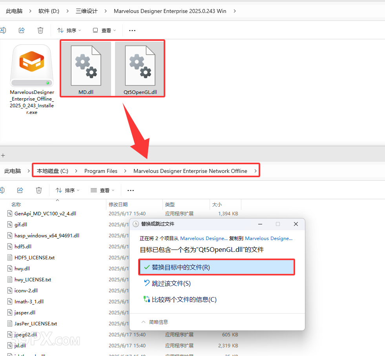Select HDF5_LICENSE.txt in the file list
The height and width of the screenshot is (356, 385).
point(35,258)
